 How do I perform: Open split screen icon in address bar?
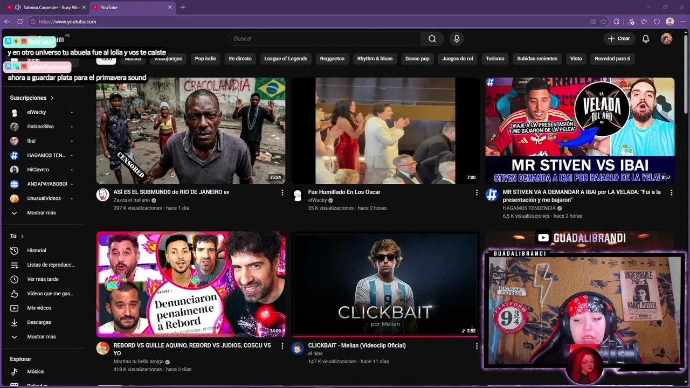pyautogui.click(x=593, y=22)
